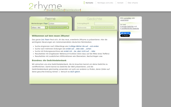
Task: Open 0 private Gedichte link
Action: click(x=127, y=27)
